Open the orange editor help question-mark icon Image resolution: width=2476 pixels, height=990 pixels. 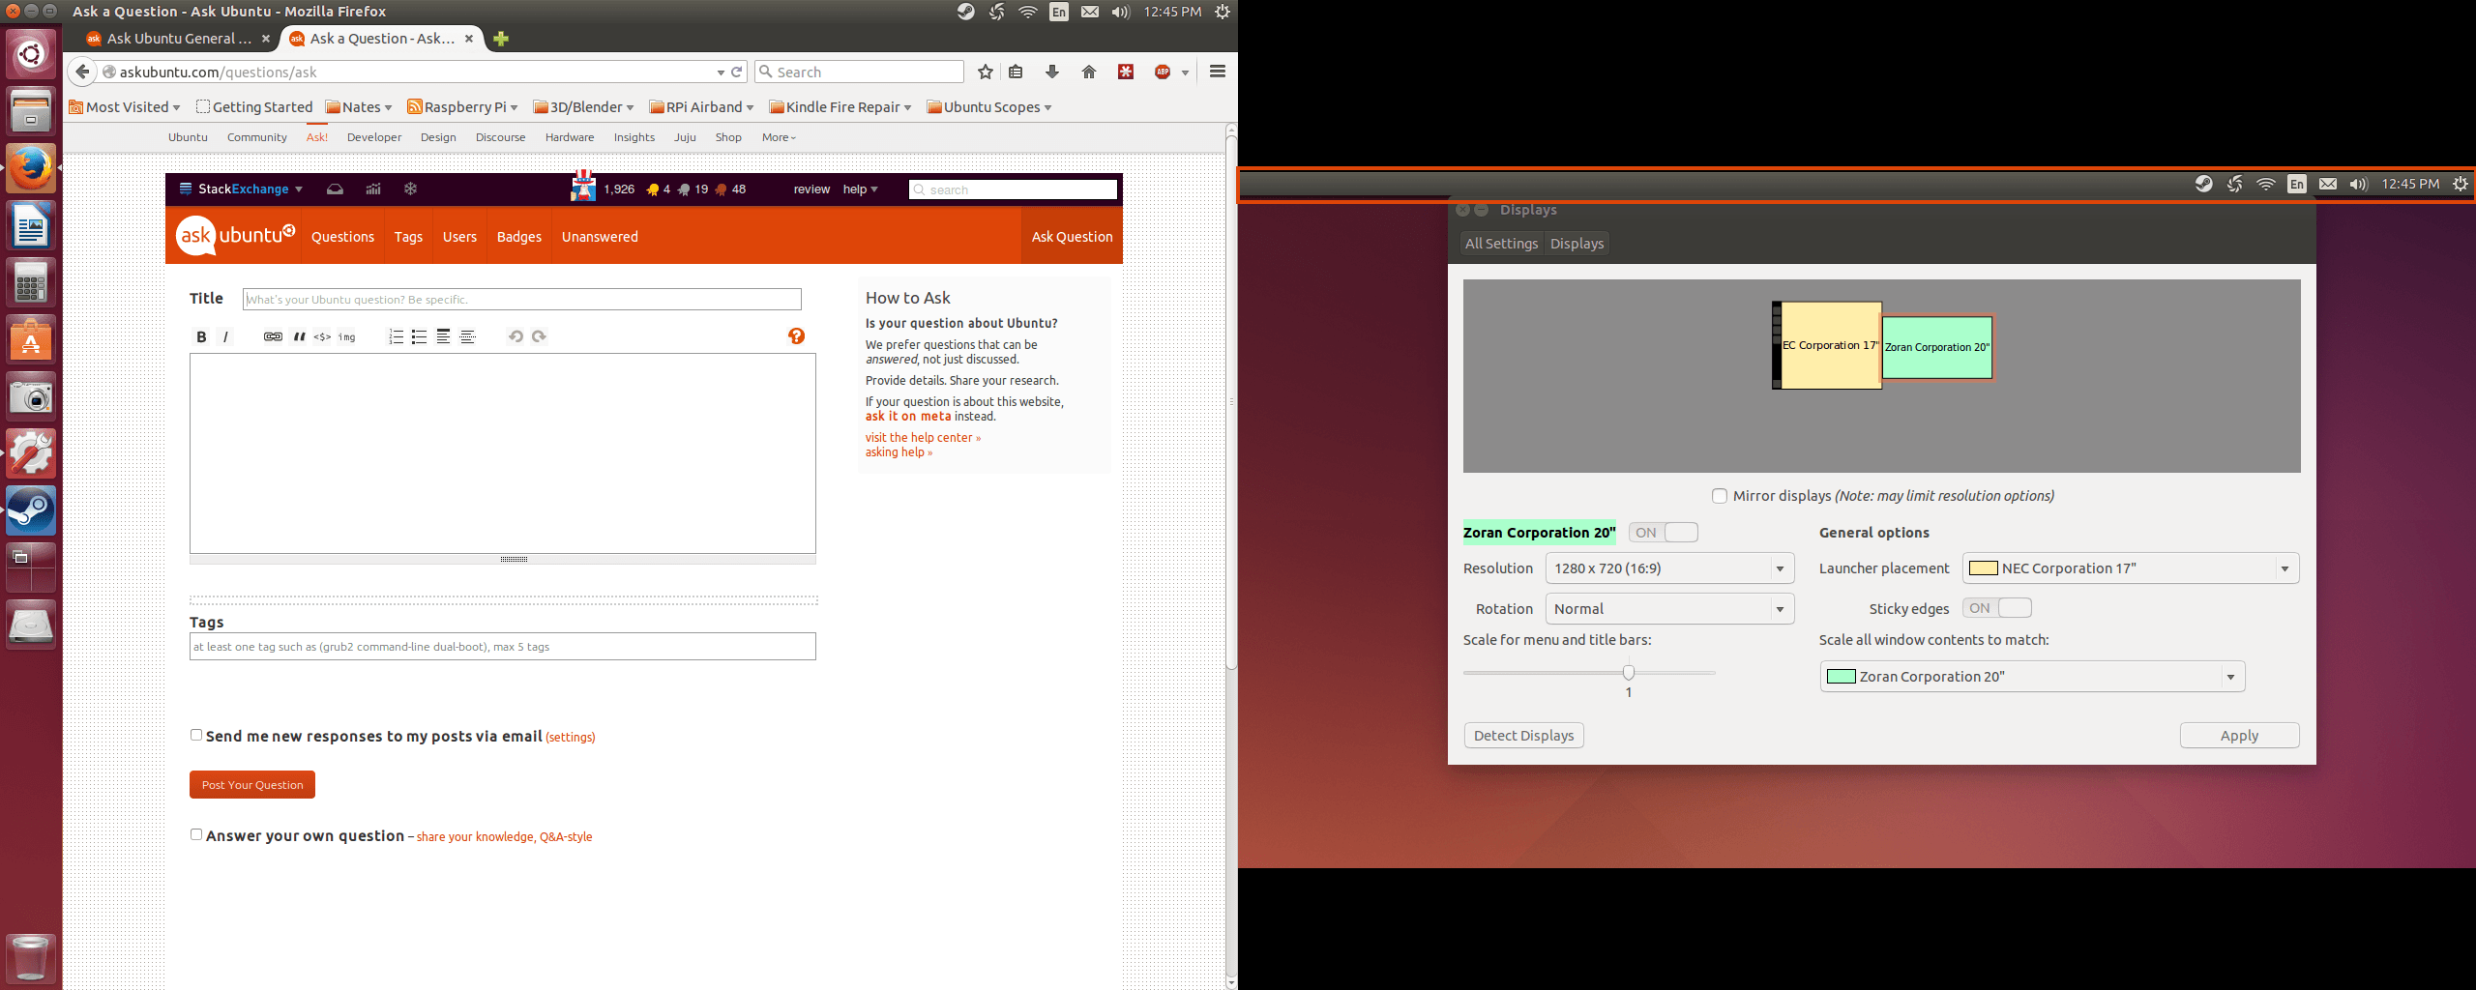point(796,335)
